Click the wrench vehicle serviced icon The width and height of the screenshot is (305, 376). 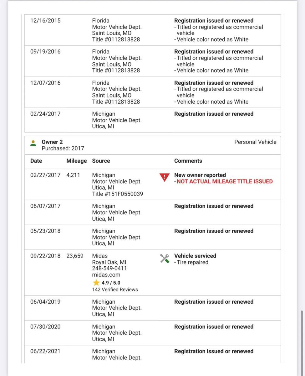[x=165, y=258]
